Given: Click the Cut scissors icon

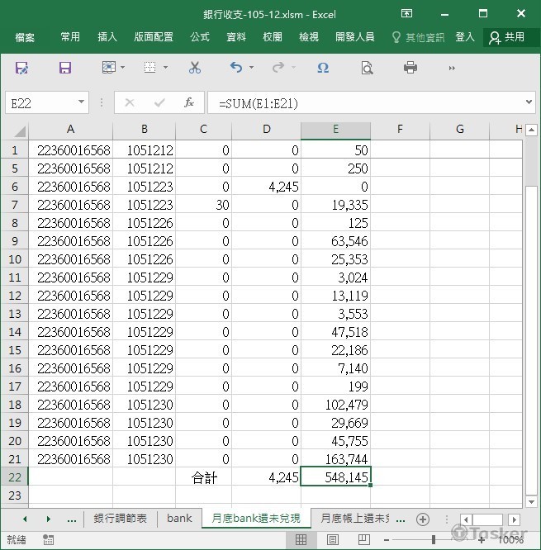Looking at the screenshot, I should pos(195,68).
